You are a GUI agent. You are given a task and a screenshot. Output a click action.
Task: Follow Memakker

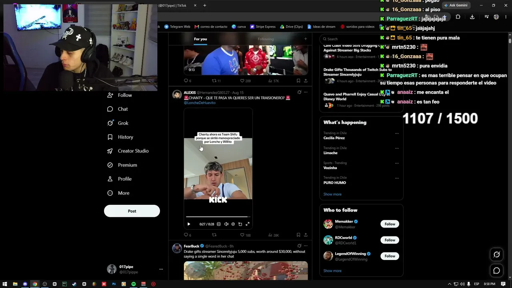point(390,224)
